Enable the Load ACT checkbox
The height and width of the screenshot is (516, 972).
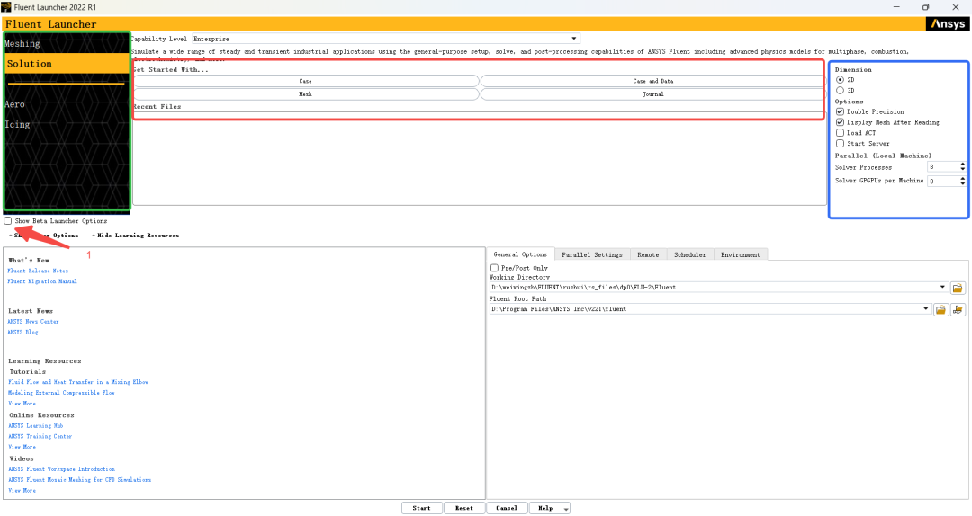click(x=840, y=132)
